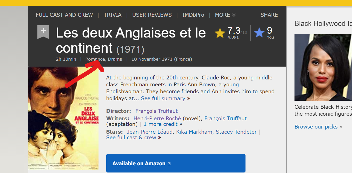Open Browse our picks link

[316, 127]
